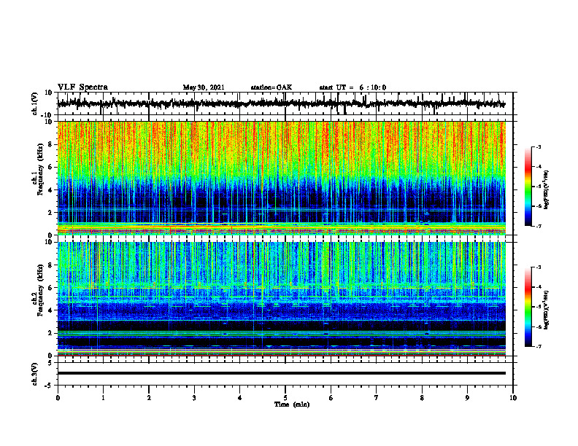Screen dimensions: 578x446
Task: Click time axis tick label "2"
Action: (x=149, y=398)
